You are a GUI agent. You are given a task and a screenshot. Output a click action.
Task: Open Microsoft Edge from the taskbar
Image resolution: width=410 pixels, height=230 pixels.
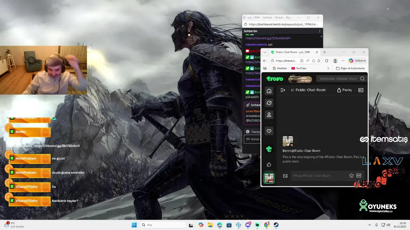tap(220, 225)
